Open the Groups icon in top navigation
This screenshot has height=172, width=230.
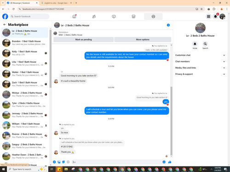[x=153, y=17]
